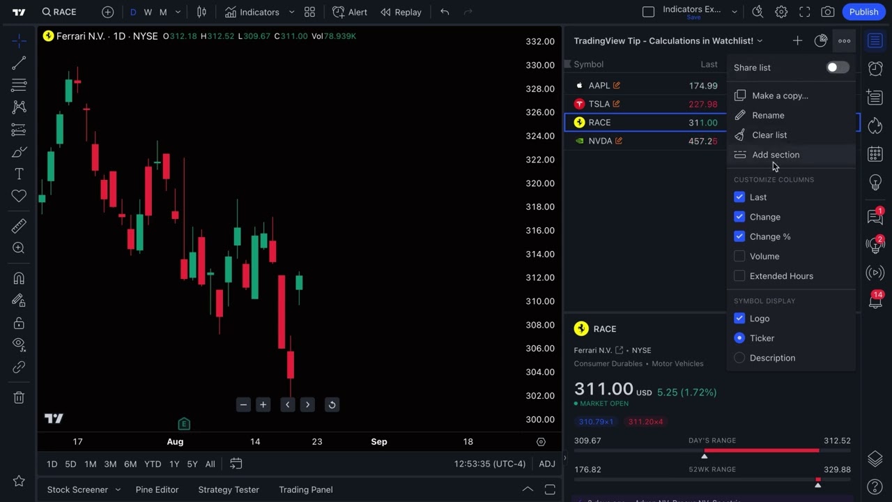Lock all drawing tools

coord(19,323)
